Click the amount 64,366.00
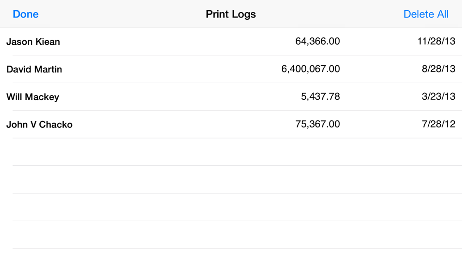462x260 pixels. (317, 41)
